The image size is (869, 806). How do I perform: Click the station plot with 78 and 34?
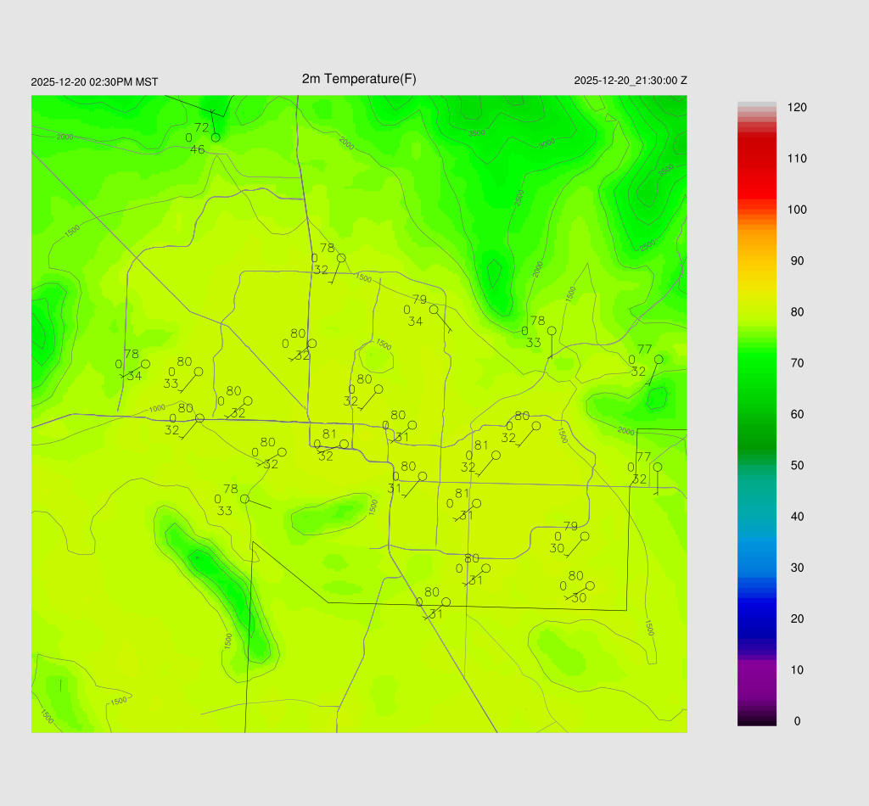[x=145, y=364]
